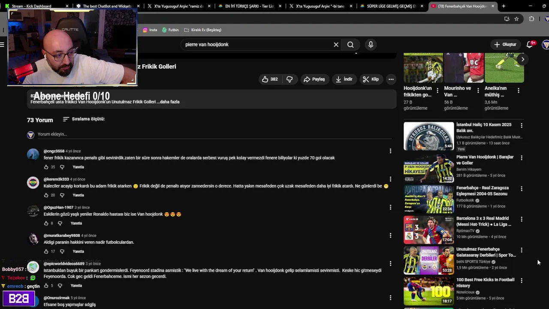Open İstanbul Haliç balık avı thumbnail
Image resolution: width=549 pixels, height=309 pixels.
click(428, 136)
